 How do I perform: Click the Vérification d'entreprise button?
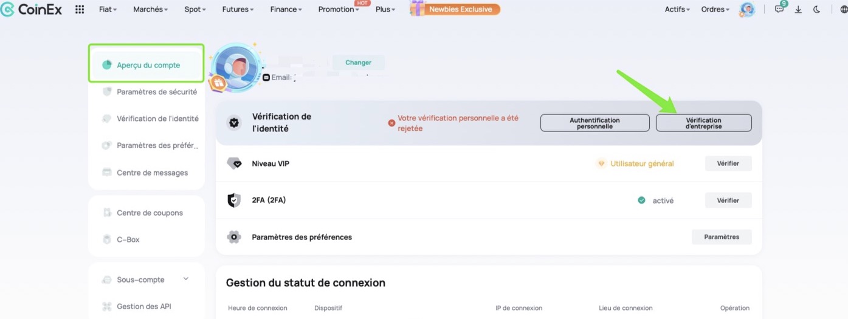pos(703,123)
